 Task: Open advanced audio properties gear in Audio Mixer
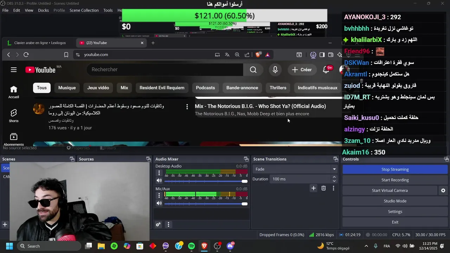tap(158, 225)
